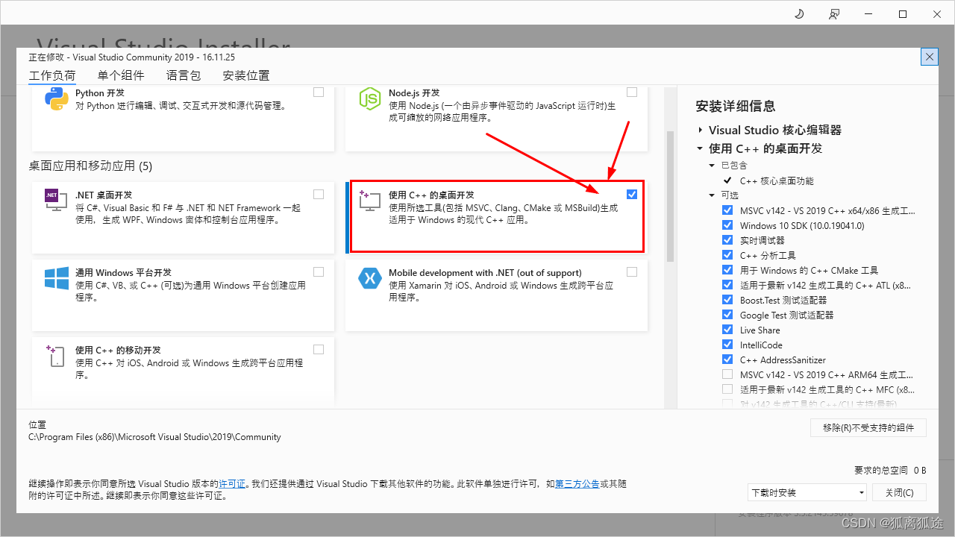Disable the Live Share component checkbox
Screen dimensions: 955x537
[x=727, y=330]
